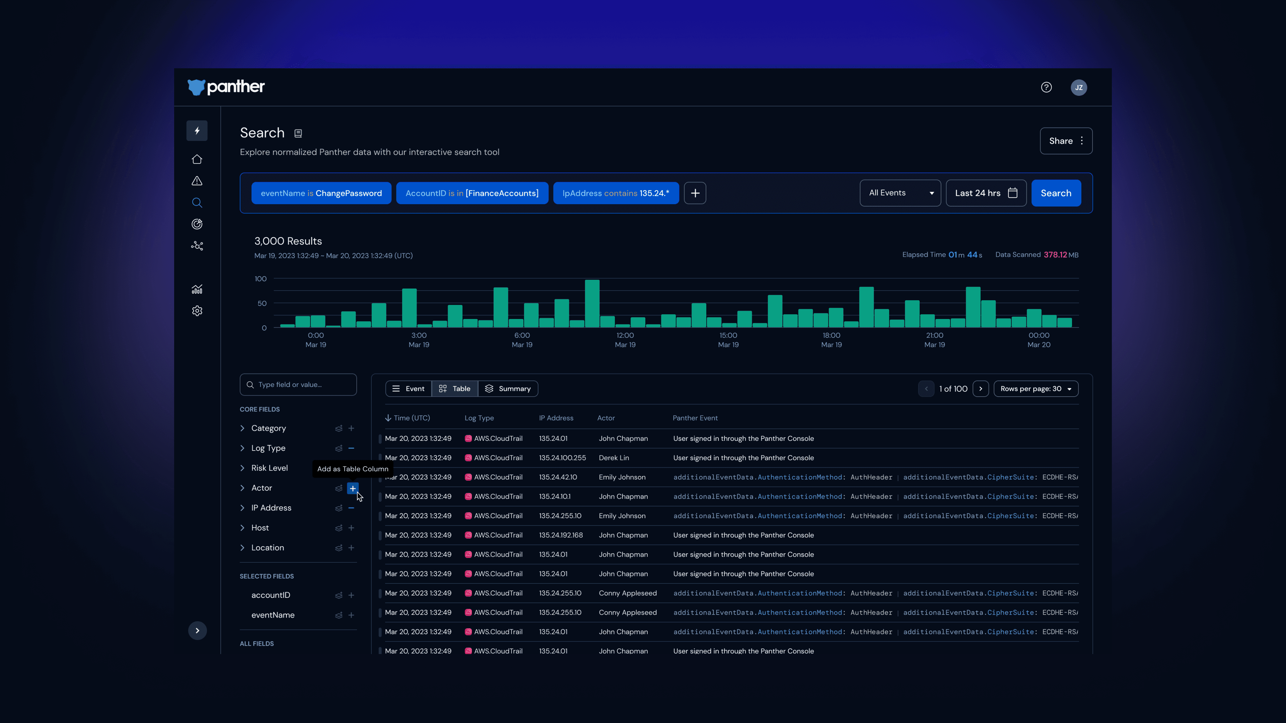Image resolution: width=1286 pixels, height=723 pixels.
Task: Open the help question mark icon
Action: [x=1046, y=87]
